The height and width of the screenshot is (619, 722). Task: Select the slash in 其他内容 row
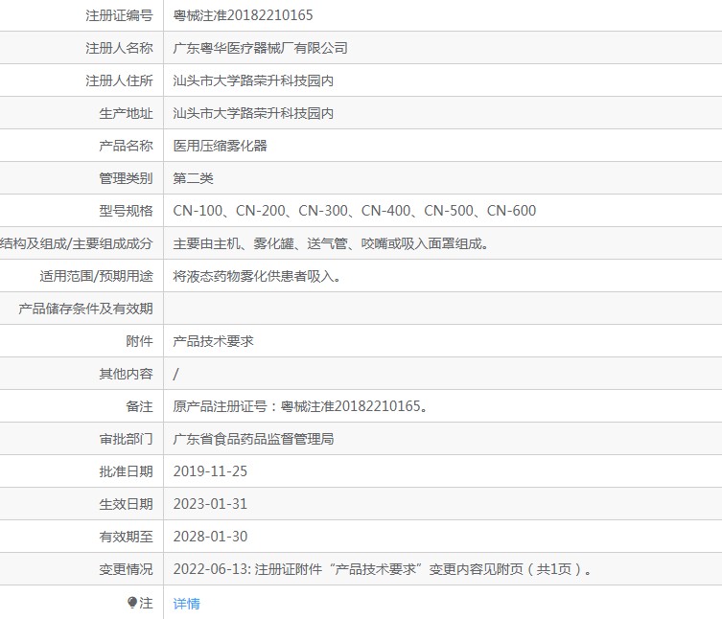[175, 374]
